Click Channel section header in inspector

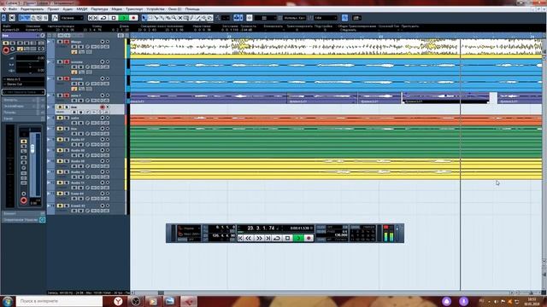[23, 119]
